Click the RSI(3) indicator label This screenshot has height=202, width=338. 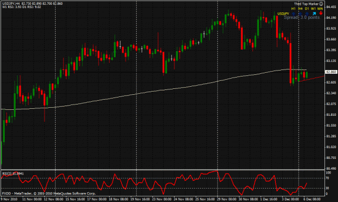click(13, 173)
